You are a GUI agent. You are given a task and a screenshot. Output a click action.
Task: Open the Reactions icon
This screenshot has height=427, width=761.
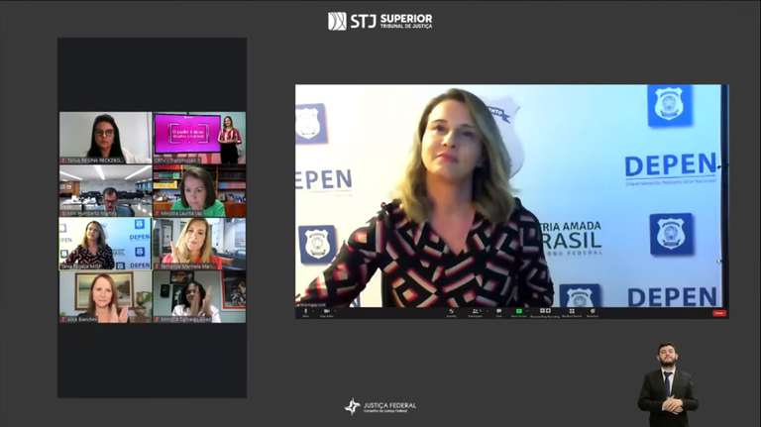[593, 311]
